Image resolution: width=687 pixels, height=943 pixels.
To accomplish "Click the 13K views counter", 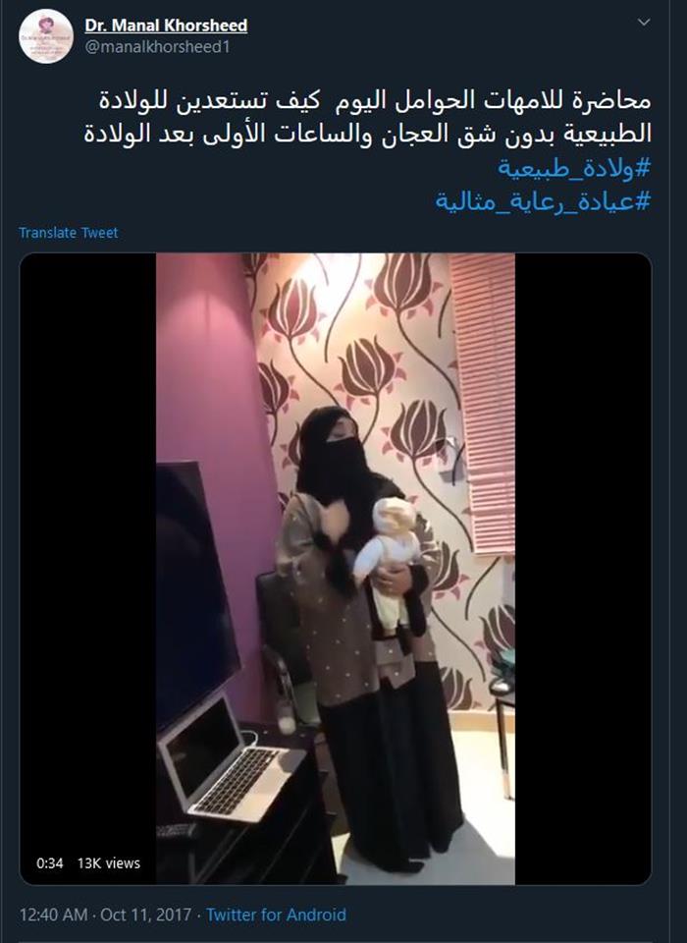I will pos(109,863).
